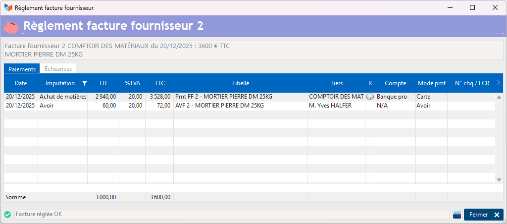The image size is (507, 224).
Task: Sort by the Date column header
Action: click(21, 83)
